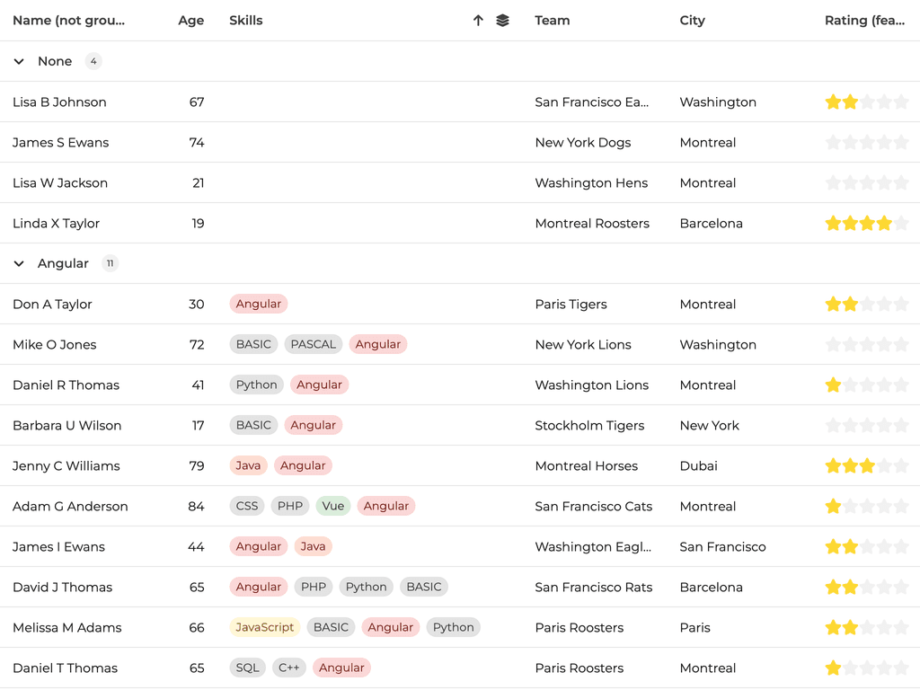Screen dimensions: 920x690
Task: Click first rating star for James S Ewans
Action: tap(833, 143)
